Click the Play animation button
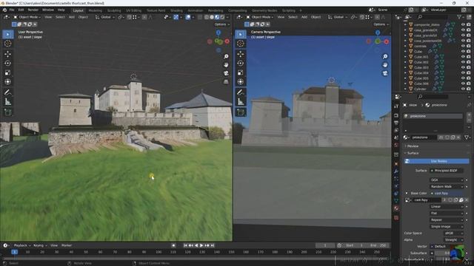 (x=201, y=245)
